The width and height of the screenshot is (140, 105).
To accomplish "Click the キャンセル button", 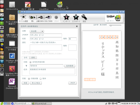I will pos(36,83).
